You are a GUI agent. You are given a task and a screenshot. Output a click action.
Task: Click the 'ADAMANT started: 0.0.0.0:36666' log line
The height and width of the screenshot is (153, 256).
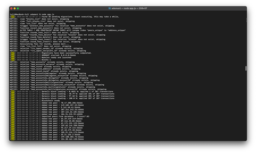pyautogui.click(x=43, y=55)
